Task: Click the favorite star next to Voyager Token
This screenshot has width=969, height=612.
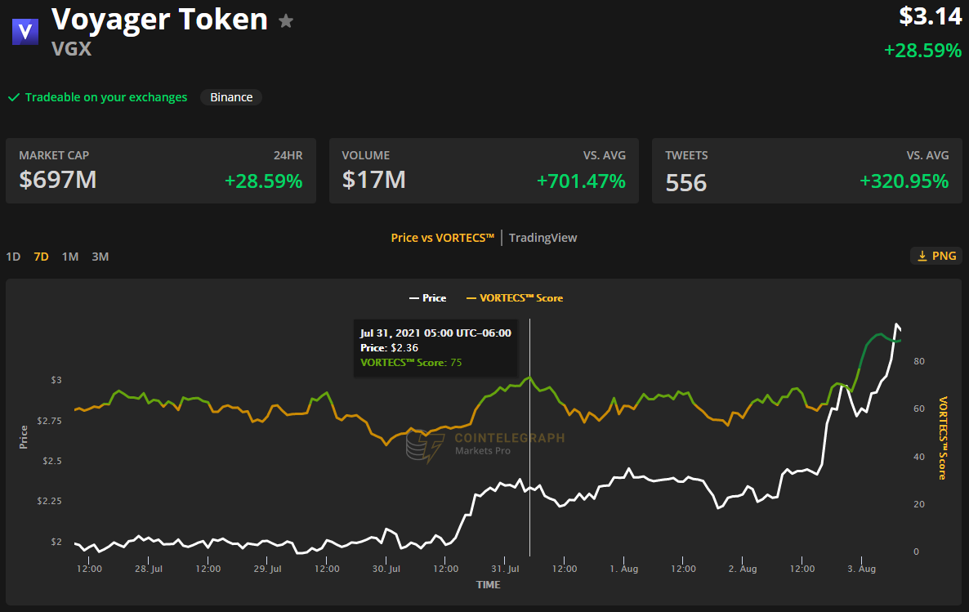Action: [x=286, y=21]
